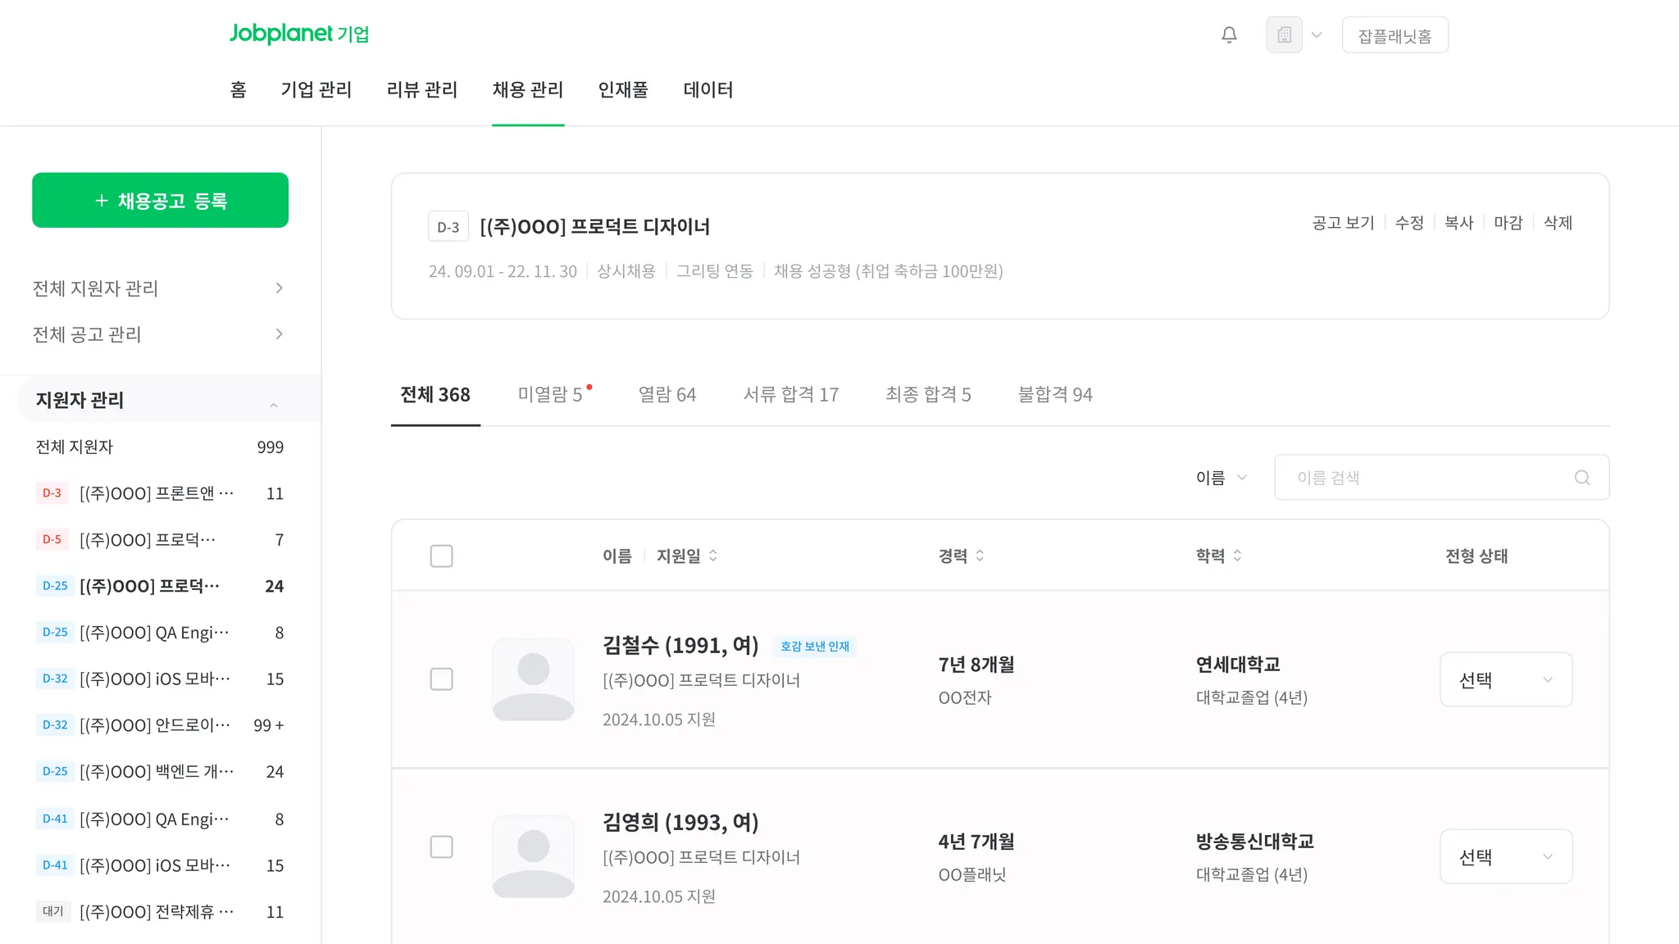Expand 전체 지원자 관리 chevron
This screenshot has width=1679, height=944.
tap(279, 288)
